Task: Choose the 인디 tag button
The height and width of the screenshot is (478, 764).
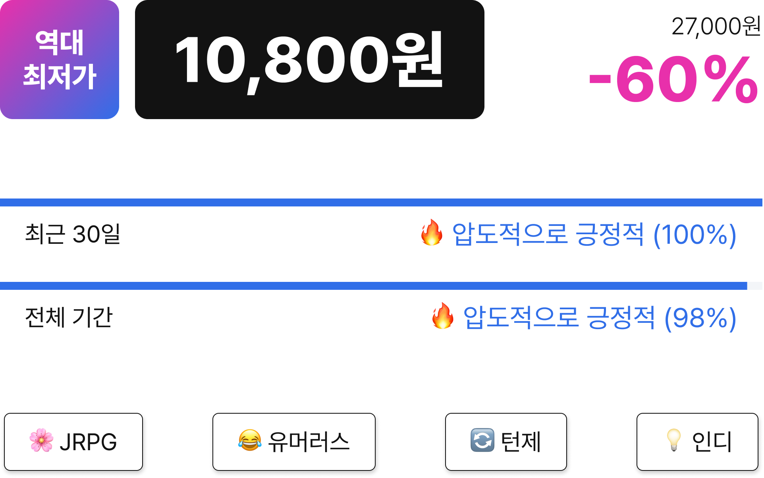Action: coord(697,442)
